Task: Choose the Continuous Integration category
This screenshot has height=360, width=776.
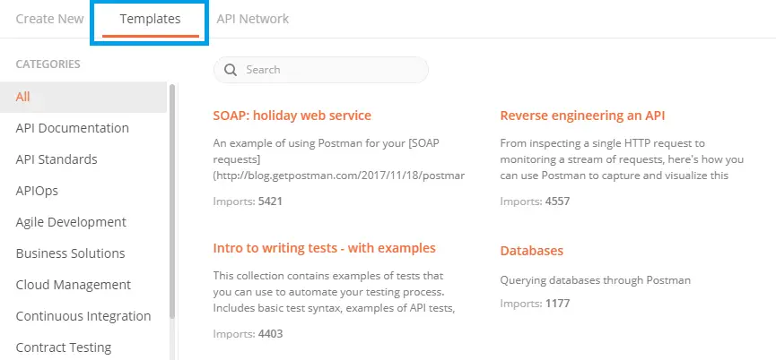Action: [83, 316]
